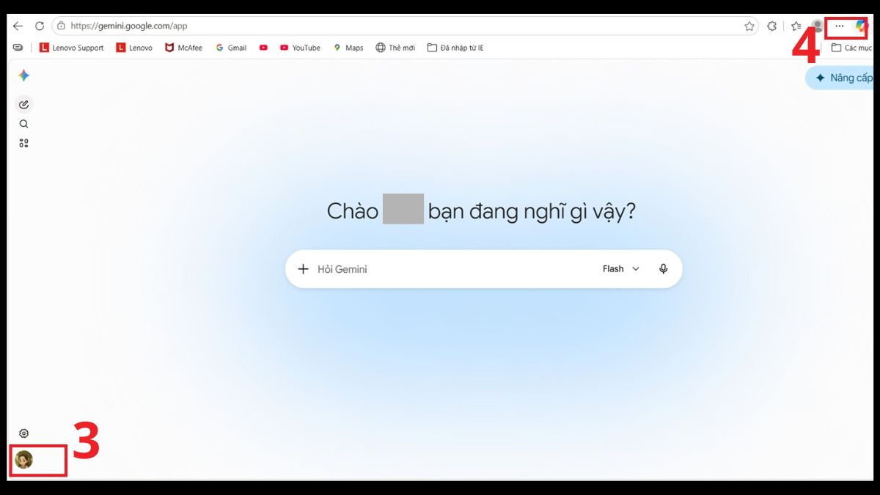Viewport: 880px width, 495px height.
Task: Open Gemini settings gear
Action: pos(23,433)
